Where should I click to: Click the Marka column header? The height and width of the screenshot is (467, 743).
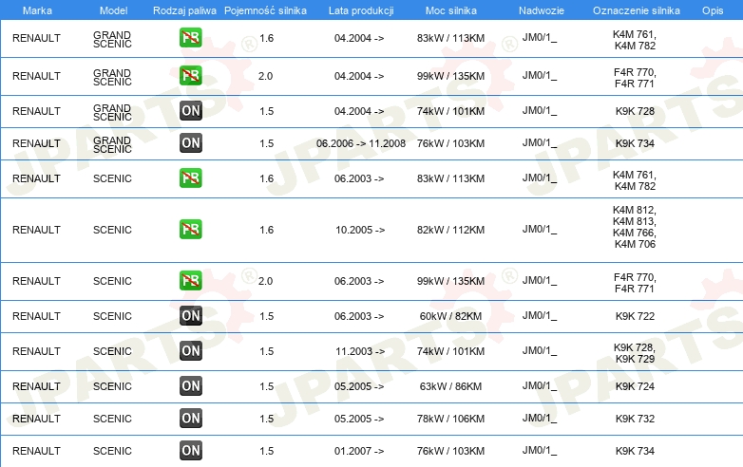point(37,10)
